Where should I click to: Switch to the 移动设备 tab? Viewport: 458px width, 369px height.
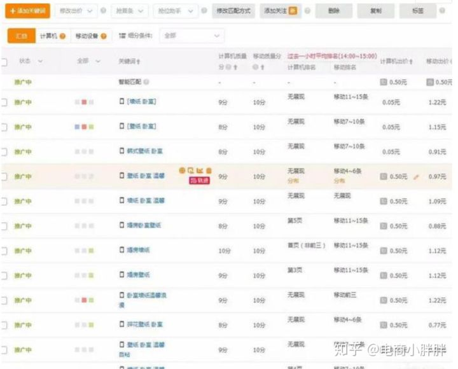click(x=88, y=36)
